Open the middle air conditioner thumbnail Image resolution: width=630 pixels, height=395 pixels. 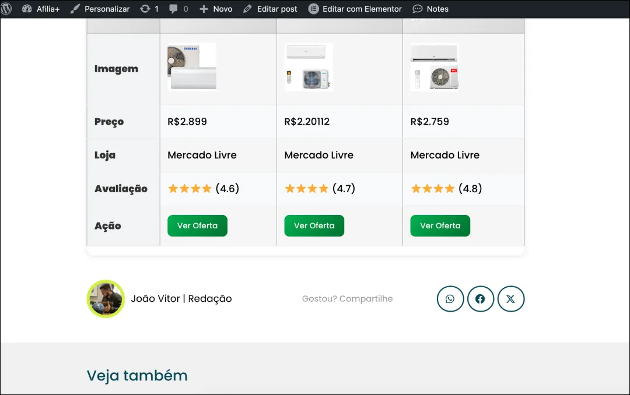pyautogui.click(x=309, y=67)
